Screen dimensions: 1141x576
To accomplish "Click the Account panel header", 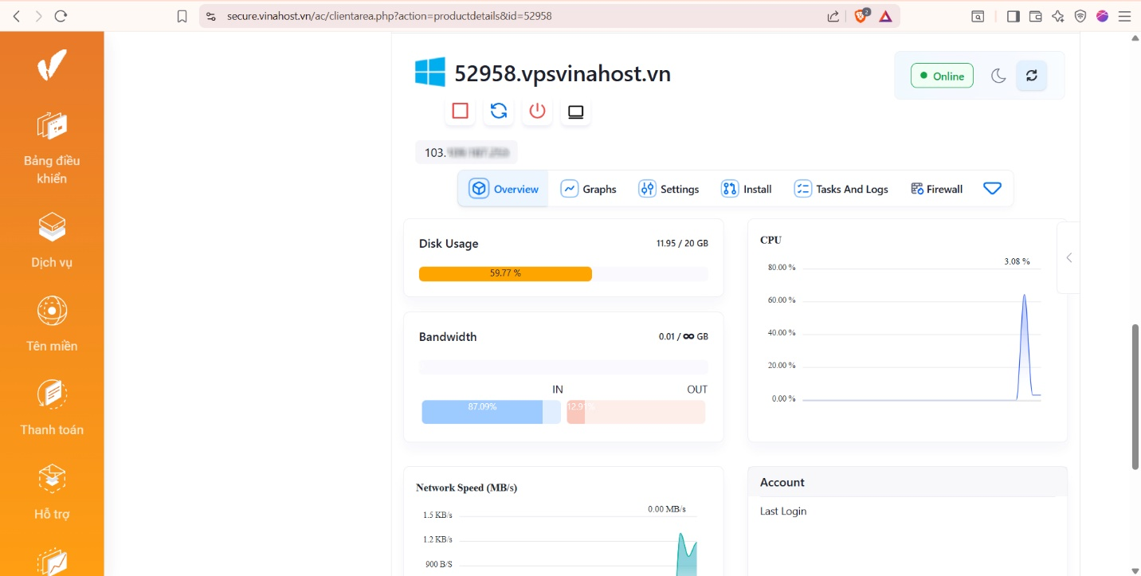I will [x=908, y=482].
